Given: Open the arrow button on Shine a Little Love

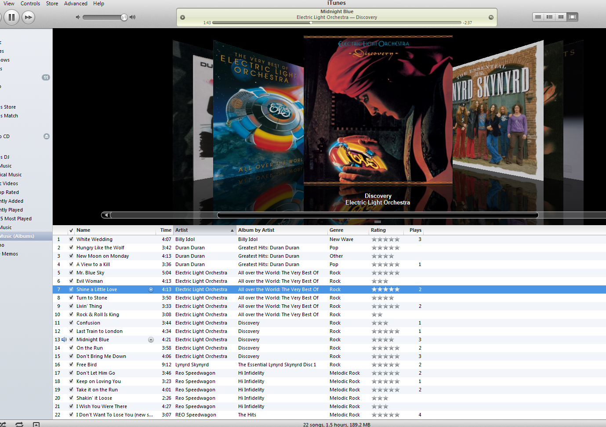Looking at the screenshot, I should (x=151, y=289).
